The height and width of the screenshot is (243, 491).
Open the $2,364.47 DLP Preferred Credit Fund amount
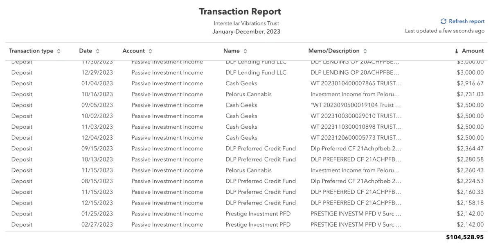point(470,148)
